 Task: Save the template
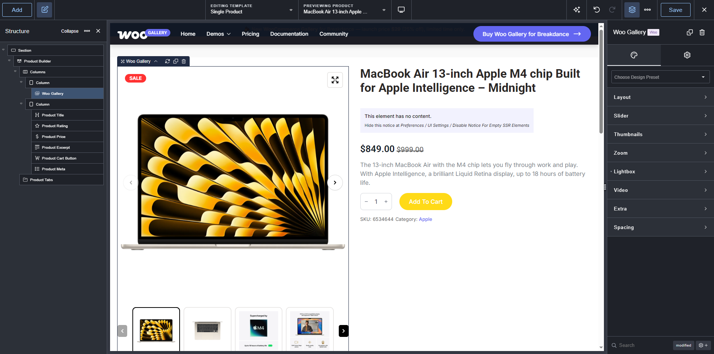tap(675, 10)
